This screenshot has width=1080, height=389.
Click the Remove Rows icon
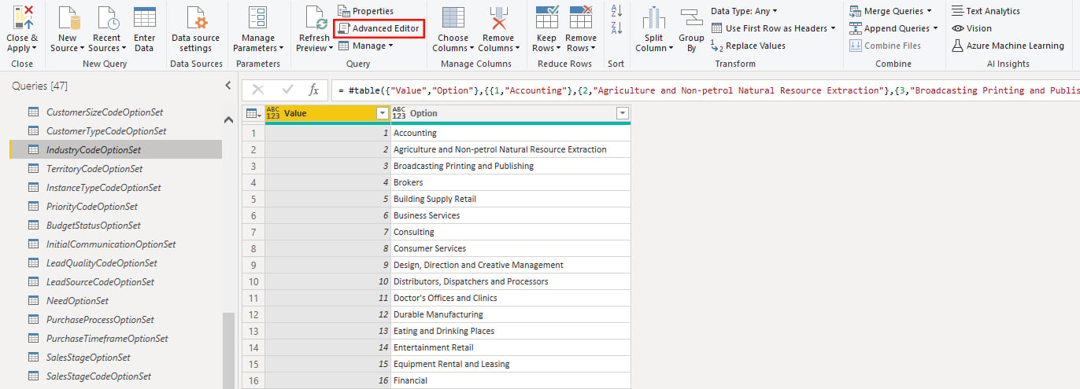click(x=581, y=17)
